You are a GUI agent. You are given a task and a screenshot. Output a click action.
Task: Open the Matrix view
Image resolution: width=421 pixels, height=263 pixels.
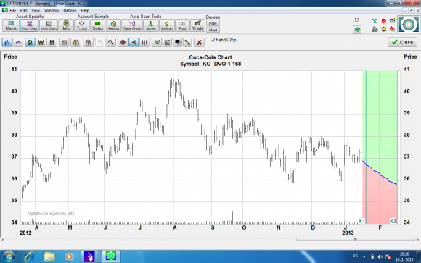pyautogui.click(x=11, y=25)
